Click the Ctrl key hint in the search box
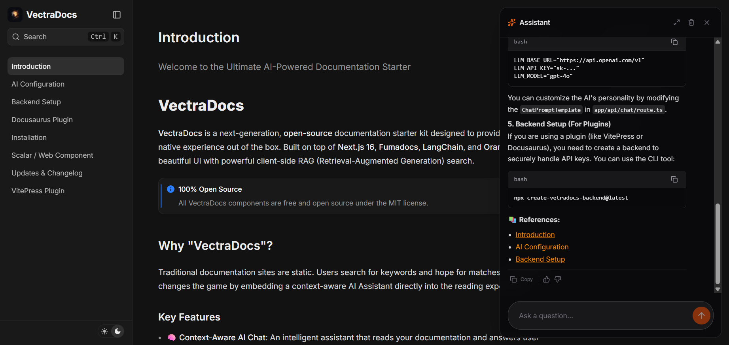The height and width of the screenshot is (345, 729). pos(98,37)
